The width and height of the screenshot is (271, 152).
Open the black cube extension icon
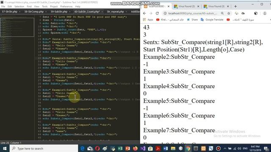point(256,13)
